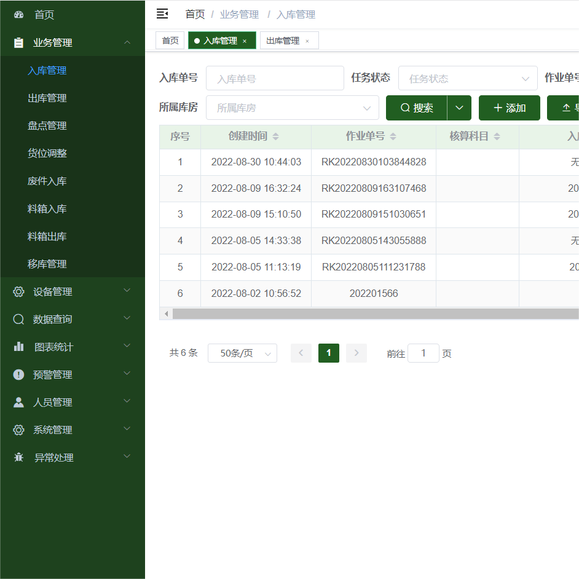Open the 任务状态 dropdown
The width and height of the screenshot is (579, 579).
pos(467,79)
